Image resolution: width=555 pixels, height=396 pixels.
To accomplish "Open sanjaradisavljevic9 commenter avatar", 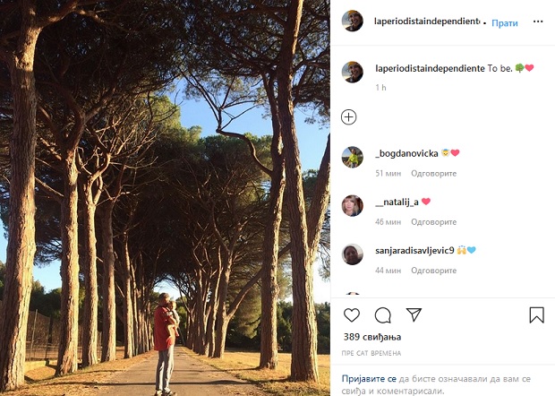I will 352,254.
